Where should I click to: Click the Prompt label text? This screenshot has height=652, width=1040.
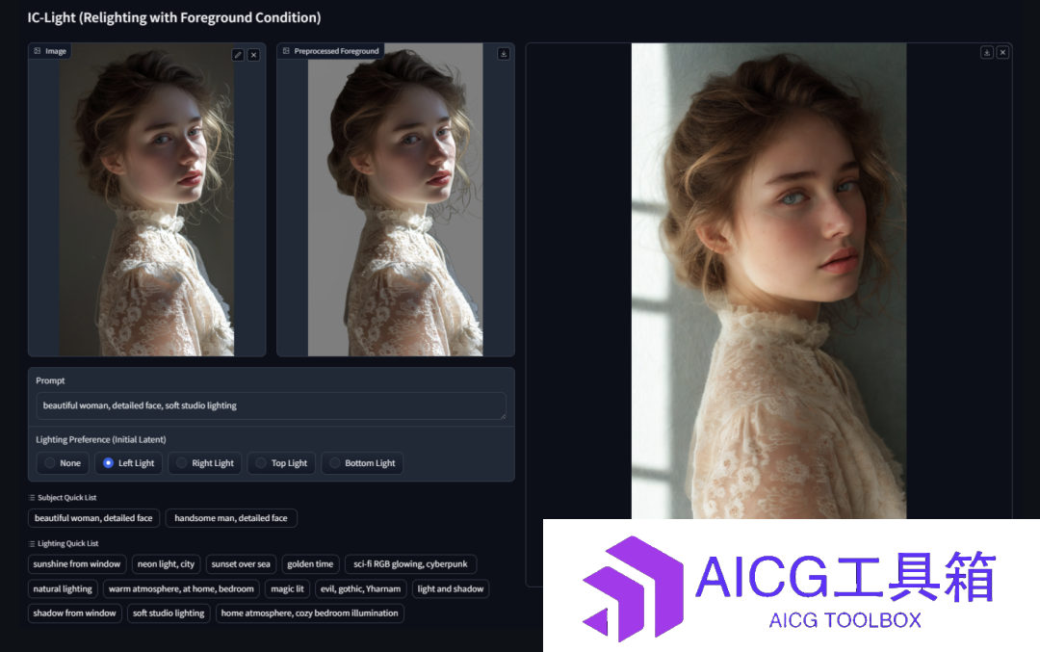pyautogui.click(x=50, y=380)
